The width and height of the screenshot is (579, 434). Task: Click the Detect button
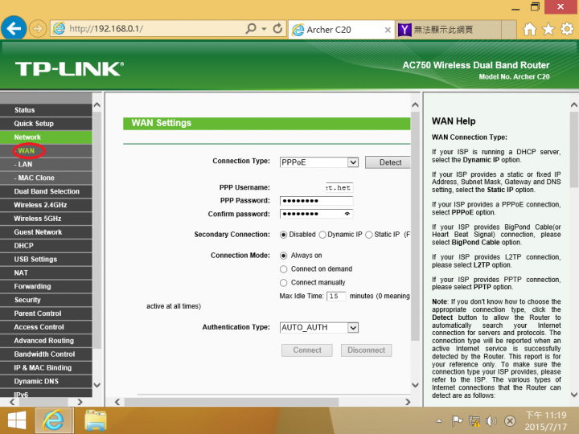tap(388, 162)
